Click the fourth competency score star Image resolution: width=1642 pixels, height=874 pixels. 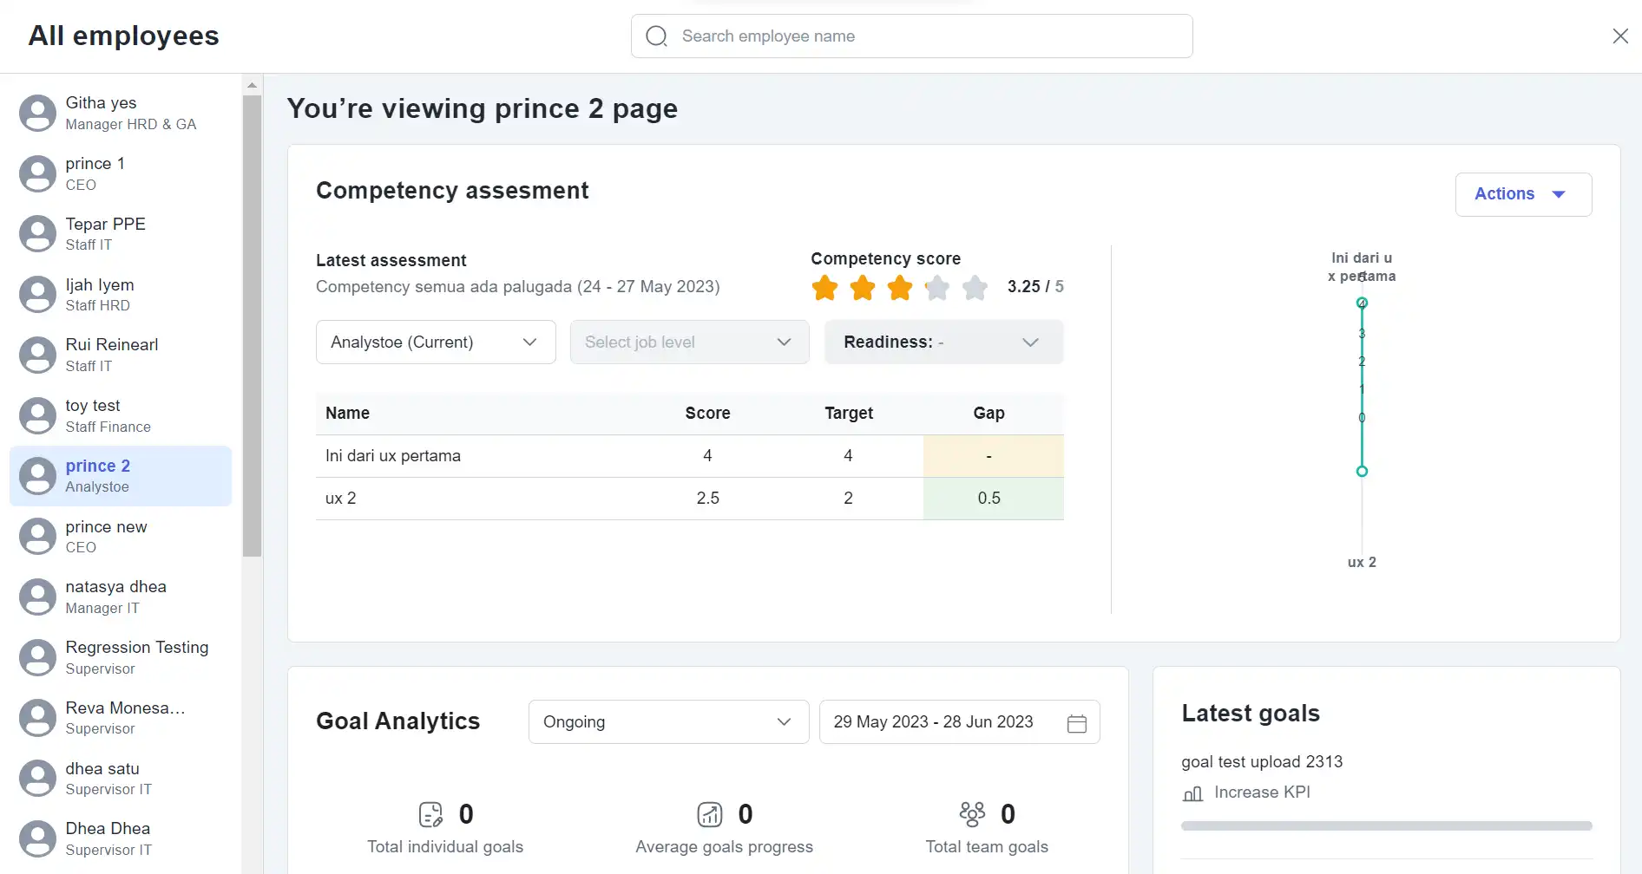click(x=937, y=287)
